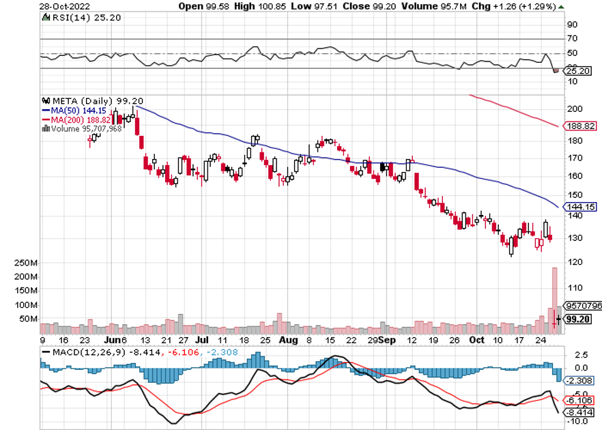Image resolution: width=602 pixels, height=430 pixels.
Task: Click the black MACD line marker in the legend
Action: 47,352
